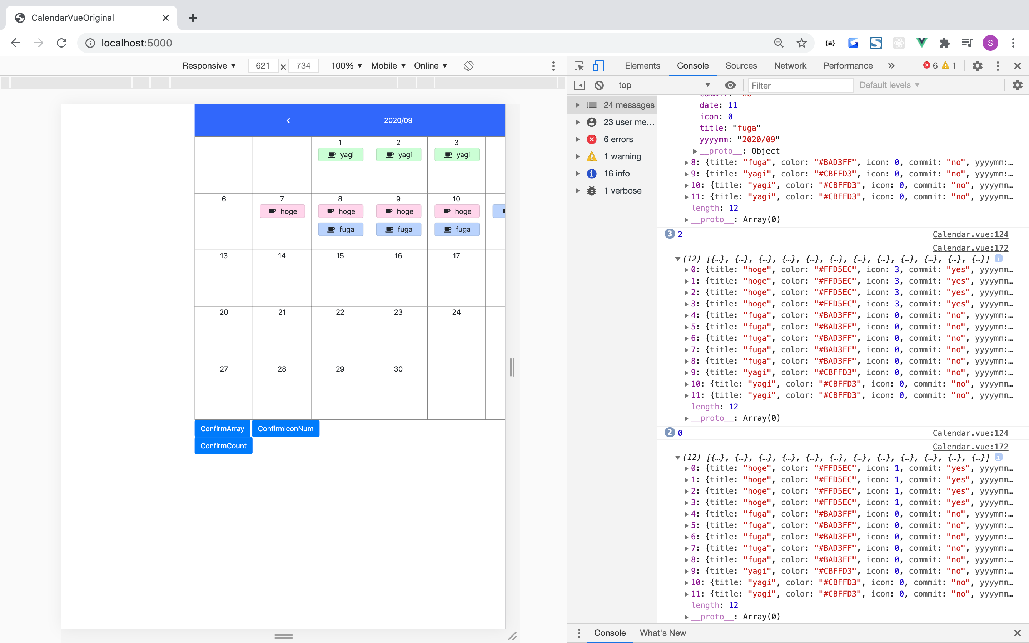
Task: Switch to the Network tab
Action: (790, 65)
